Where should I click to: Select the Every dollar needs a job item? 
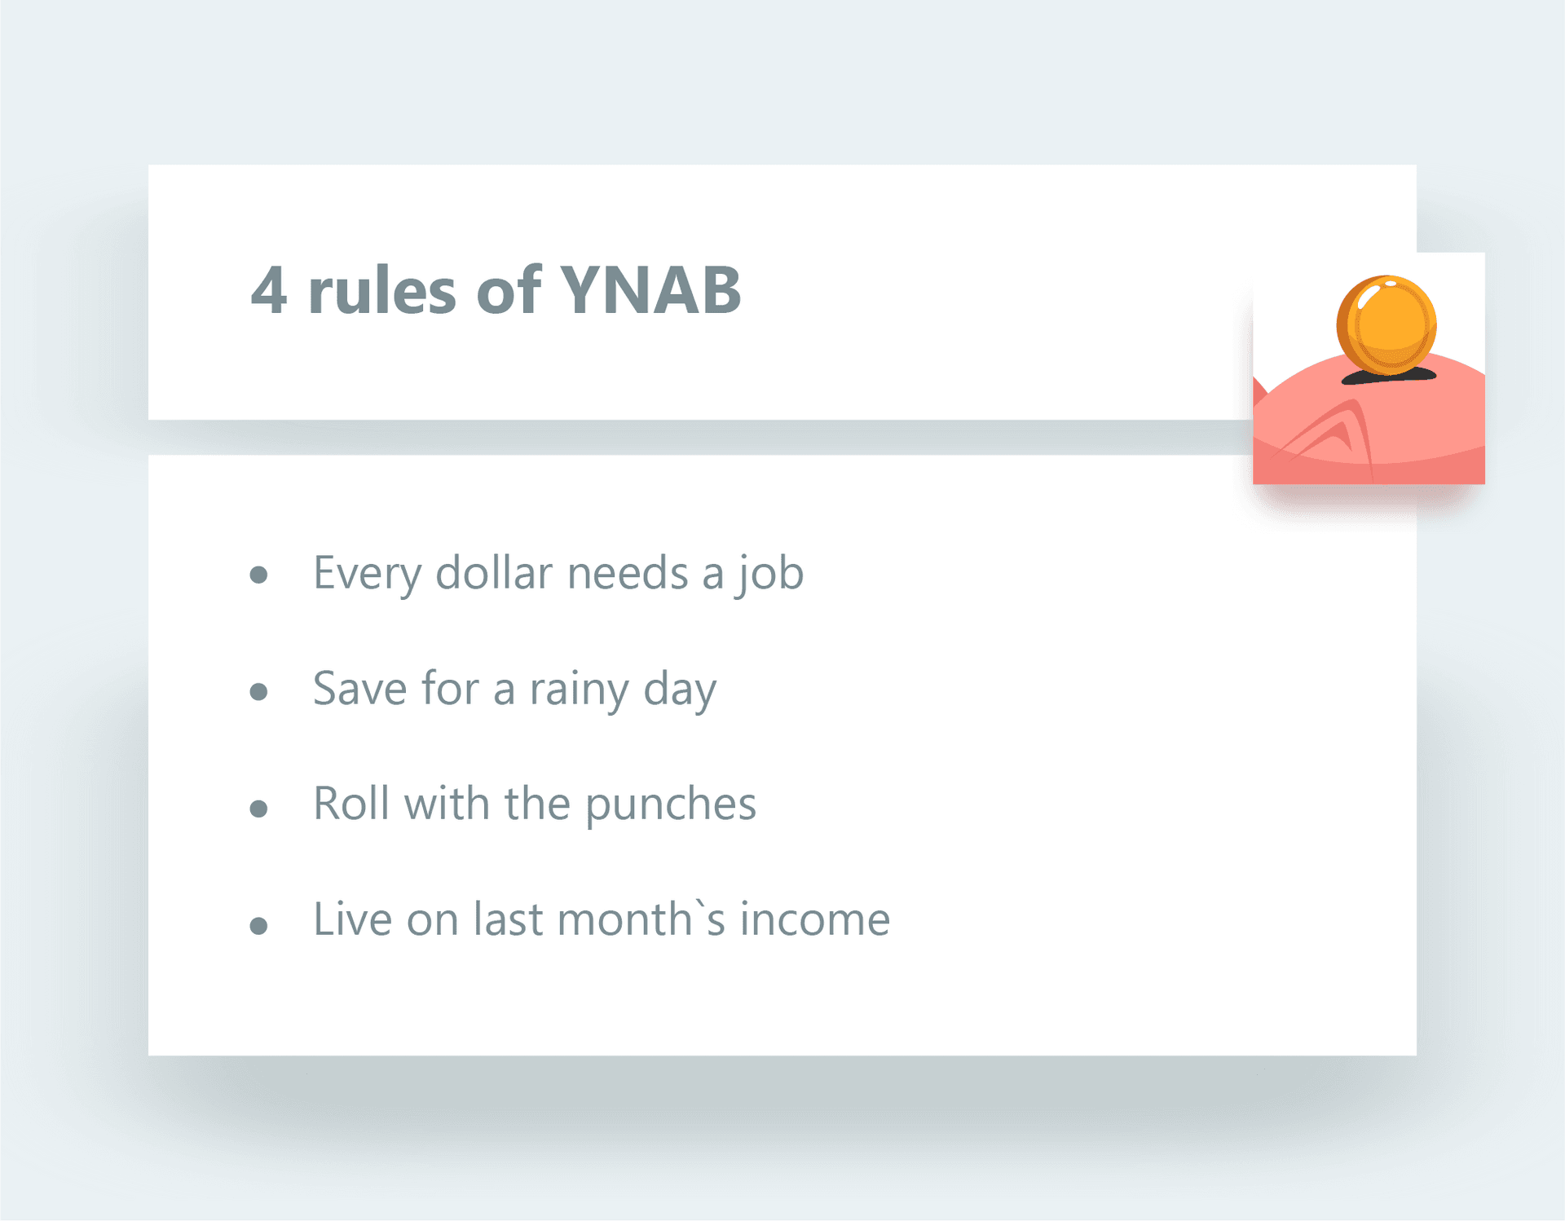coord(558,574)
